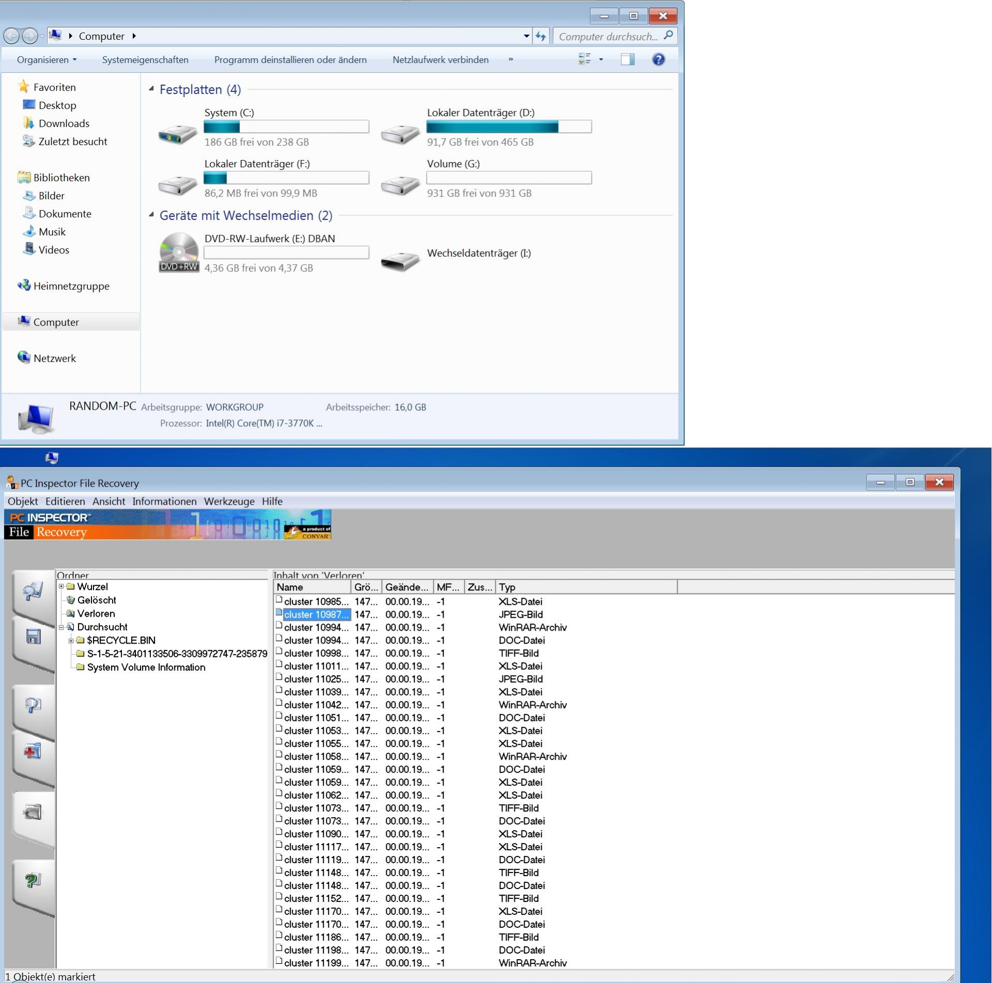This screenshot has width=992, height=983.
Task: Collapse the Durchsucht tree node
Action: (62, 627)
